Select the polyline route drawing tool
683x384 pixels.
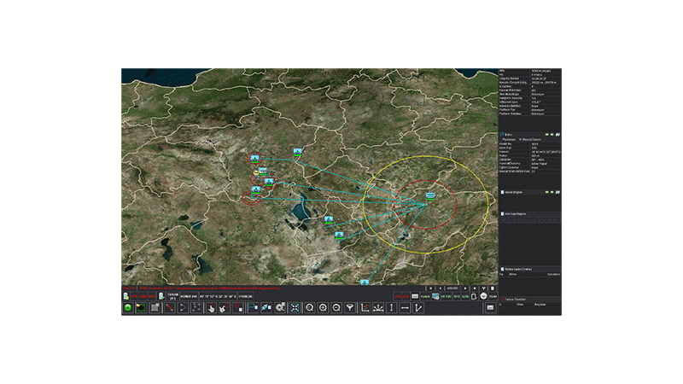pyautogui.click(x=183, y=308)
